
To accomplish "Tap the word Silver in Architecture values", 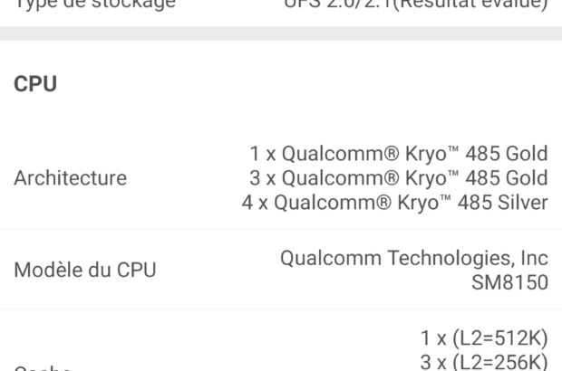I will [519, 203].
